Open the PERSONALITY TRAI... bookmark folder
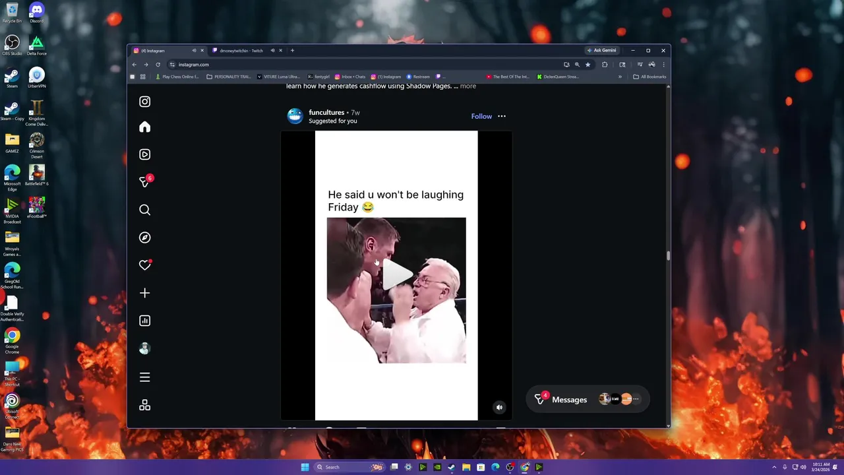The width and height of the screenshot is (844, 475). [228, 77]
